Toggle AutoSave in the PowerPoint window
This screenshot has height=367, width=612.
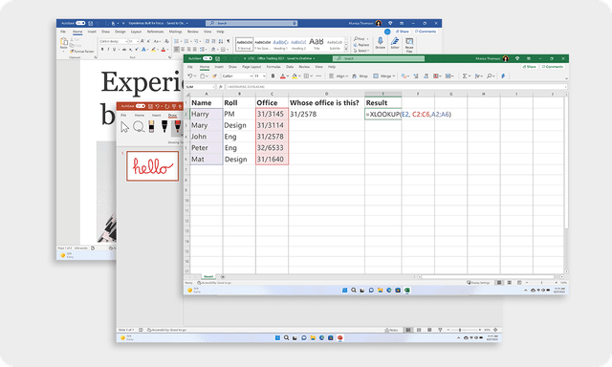pos(141,106)
